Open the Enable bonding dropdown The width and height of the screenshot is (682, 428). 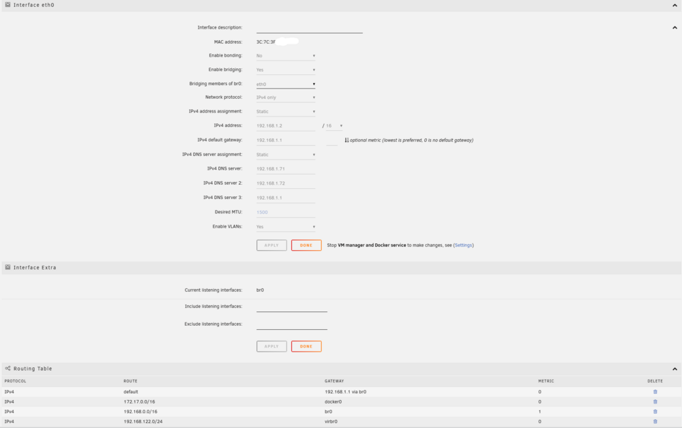286,56
